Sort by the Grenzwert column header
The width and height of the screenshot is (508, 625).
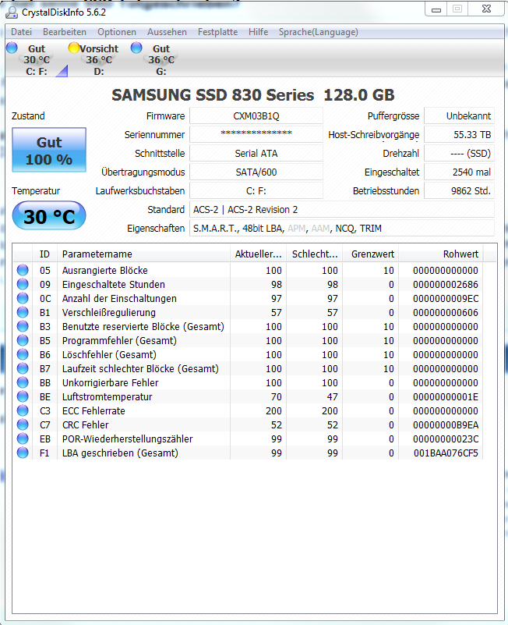(x=371, y=254)
